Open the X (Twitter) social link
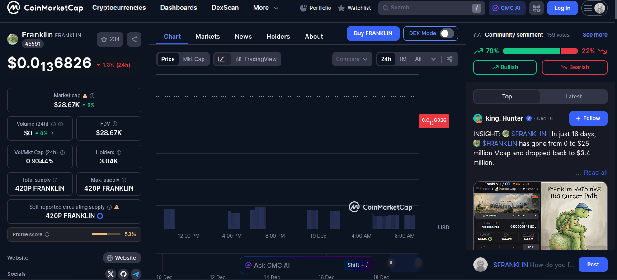The height and width of the screenshot is (280, 617). [111, 274]
